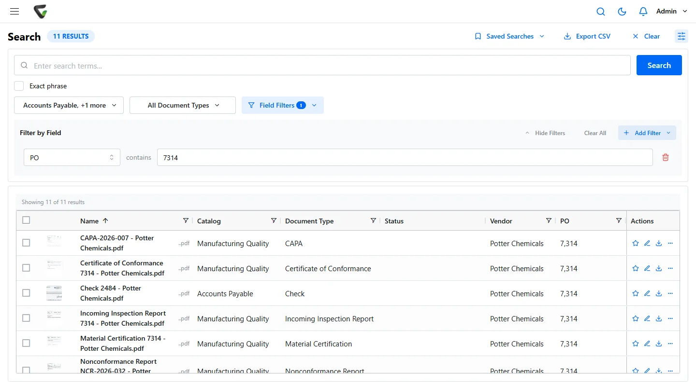Star the Check 2484 document

point(636,293)
